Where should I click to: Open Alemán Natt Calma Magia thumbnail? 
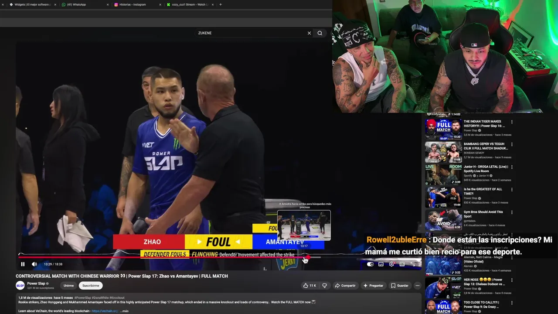[x=443, y=265]
